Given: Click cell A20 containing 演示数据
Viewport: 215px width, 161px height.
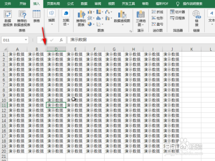Looking at the screenshot, I should 17,151.
